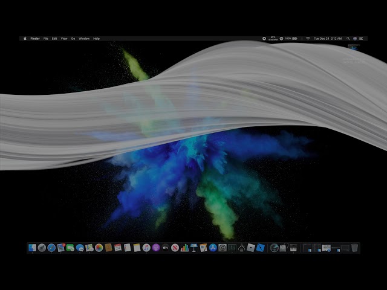
Task: Open Notification Center list icon
Action: (361, 39)
